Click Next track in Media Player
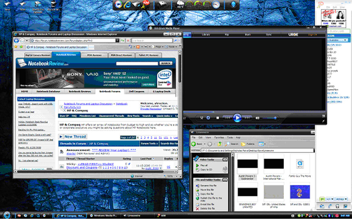Viewport: 352px width, 219px height. point(247,118)
